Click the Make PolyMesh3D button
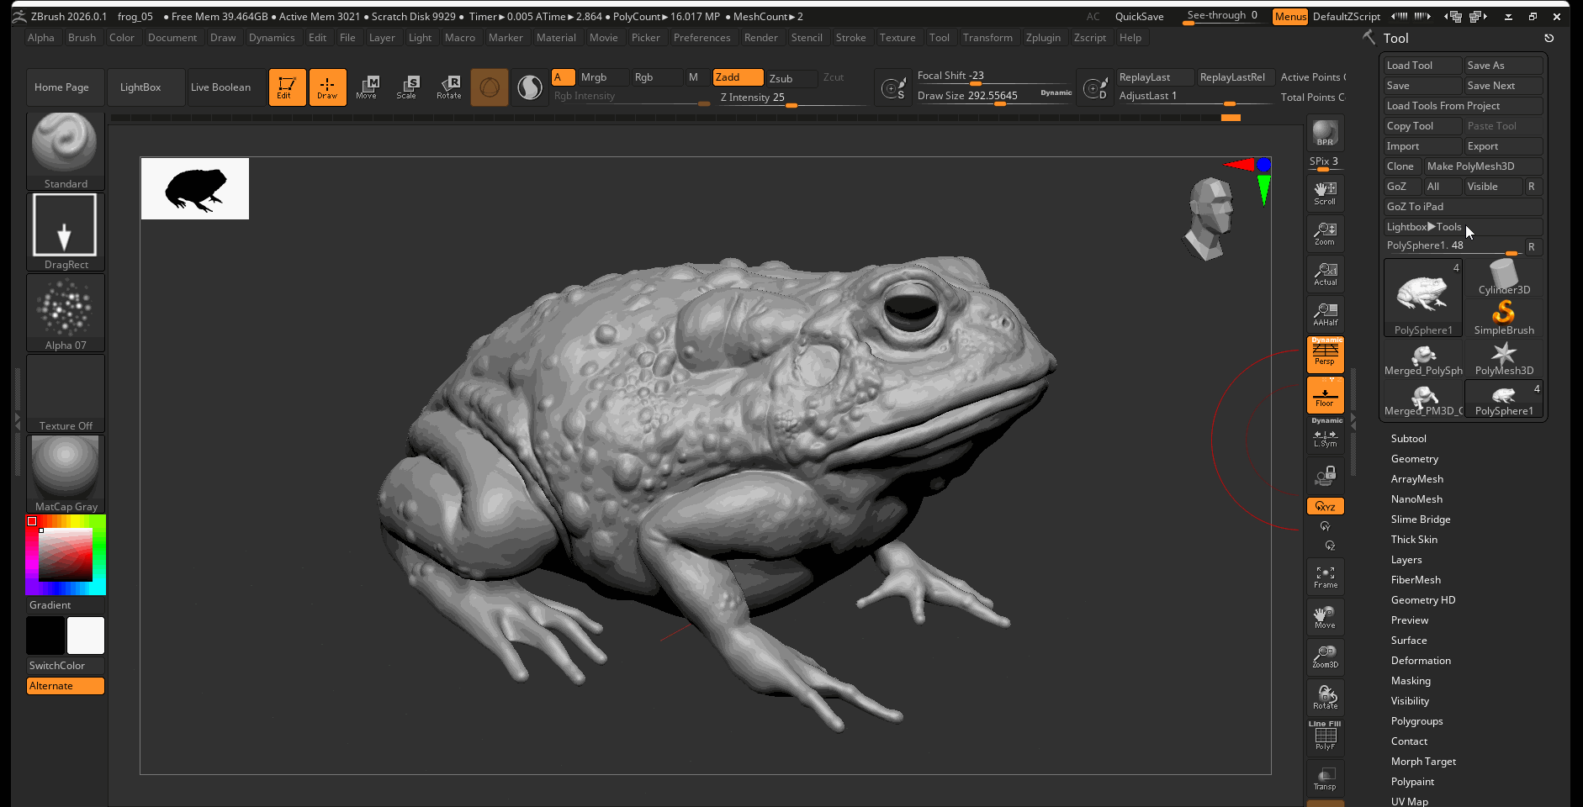Image resolution: width=1583 pixels, height=807 pixels. coord(1482,166)
